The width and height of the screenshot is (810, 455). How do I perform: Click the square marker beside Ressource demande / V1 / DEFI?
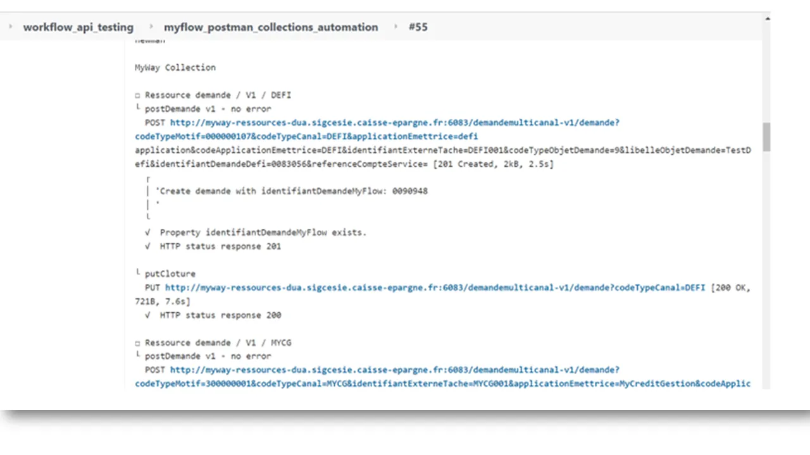point(137,95)
